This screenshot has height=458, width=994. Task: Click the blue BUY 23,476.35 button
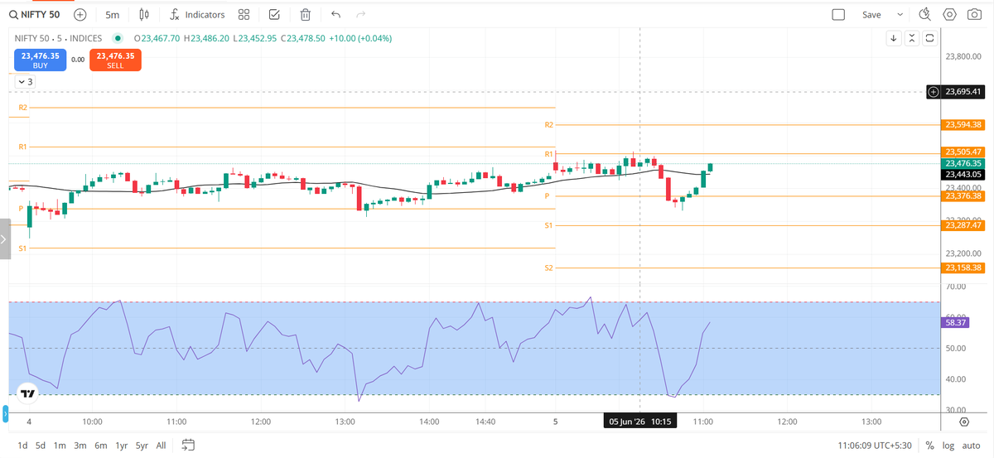[x=40, y=60]
